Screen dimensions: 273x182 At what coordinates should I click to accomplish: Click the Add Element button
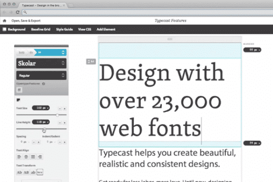106,29
